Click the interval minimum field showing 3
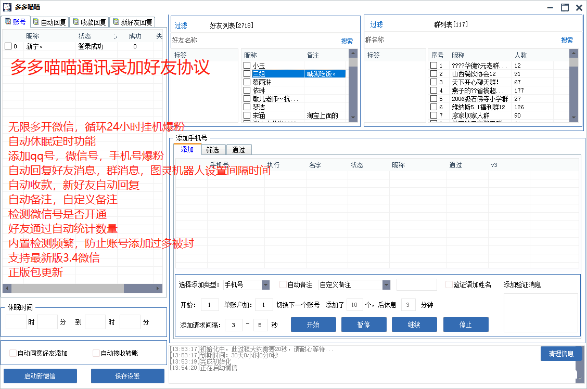587x389 pixels. (x=233, y=325)
